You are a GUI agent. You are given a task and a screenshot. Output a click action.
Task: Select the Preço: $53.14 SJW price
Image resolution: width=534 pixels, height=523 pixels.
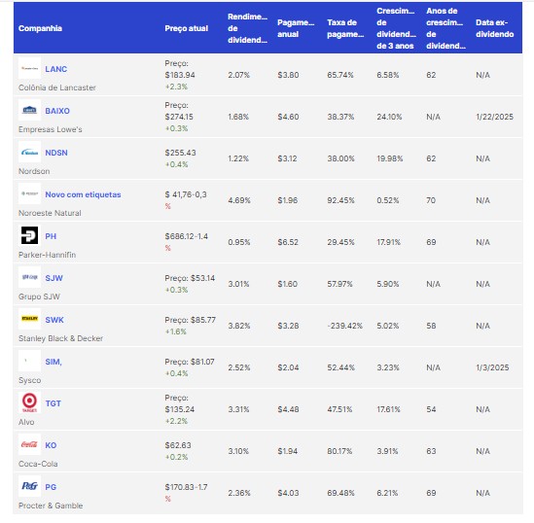point(190,278)
